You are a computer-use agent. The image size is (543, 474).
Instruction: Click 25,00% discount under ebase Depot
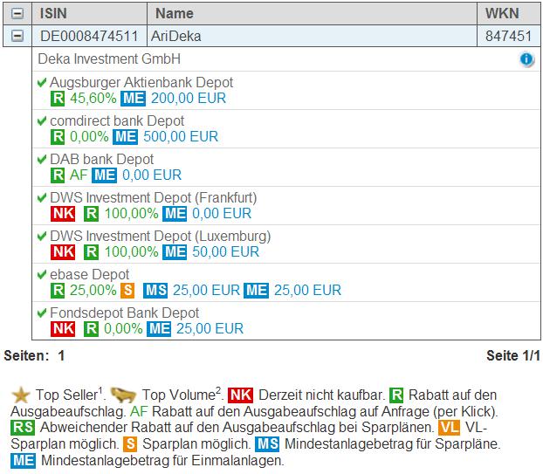click(93, 291)
